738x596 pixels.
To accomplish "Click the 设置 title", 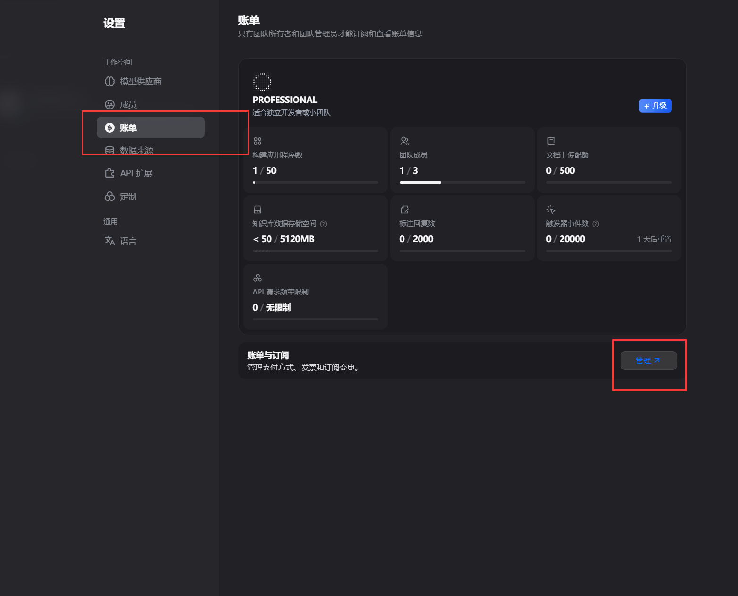I will tap(114, 24).
